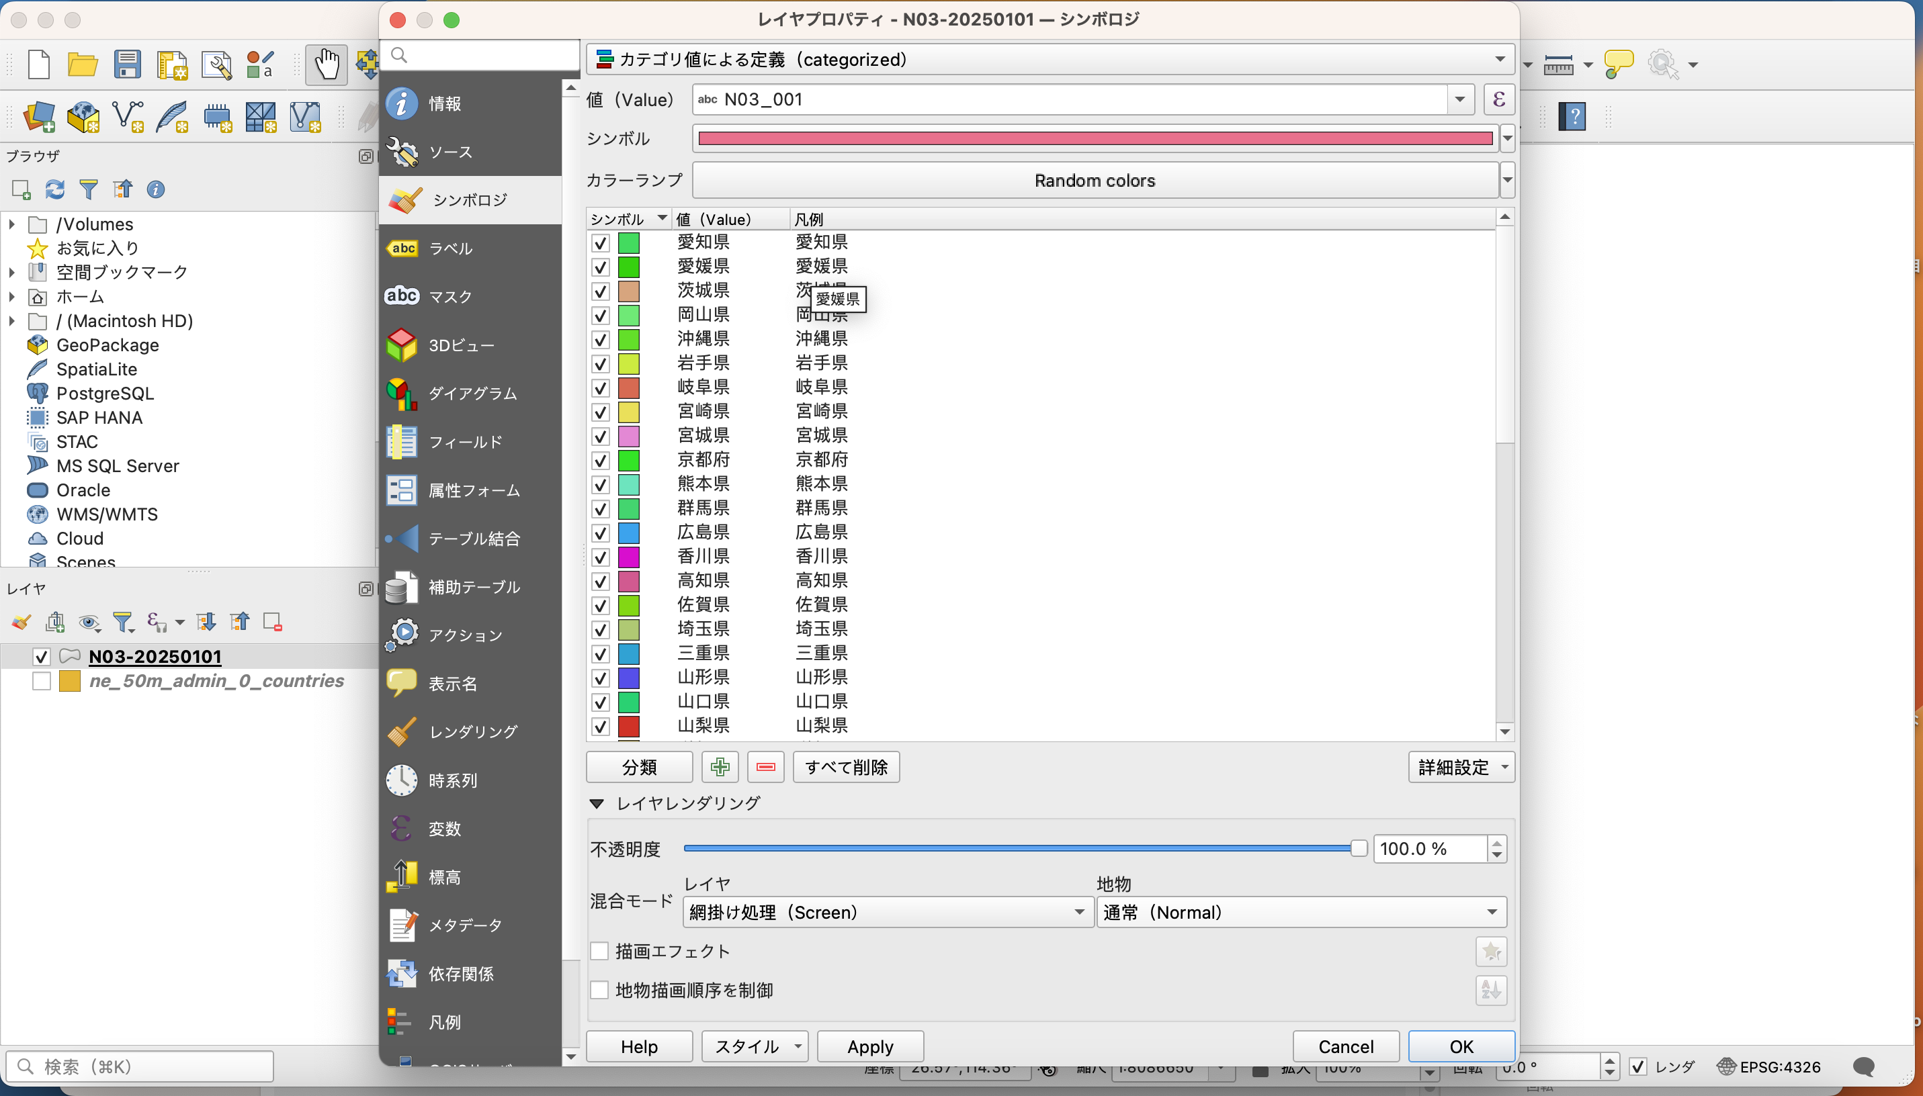
Task: Open the expression editor epsilon button
Action: (1498, 99)
